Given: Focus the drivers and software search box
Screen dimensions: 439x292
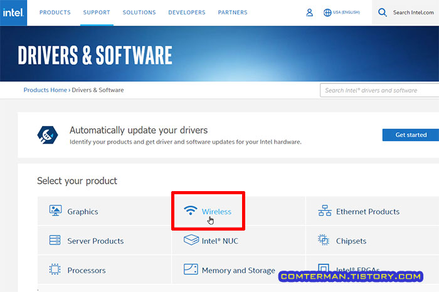Looking at the screenshot, I should (379, 90).
